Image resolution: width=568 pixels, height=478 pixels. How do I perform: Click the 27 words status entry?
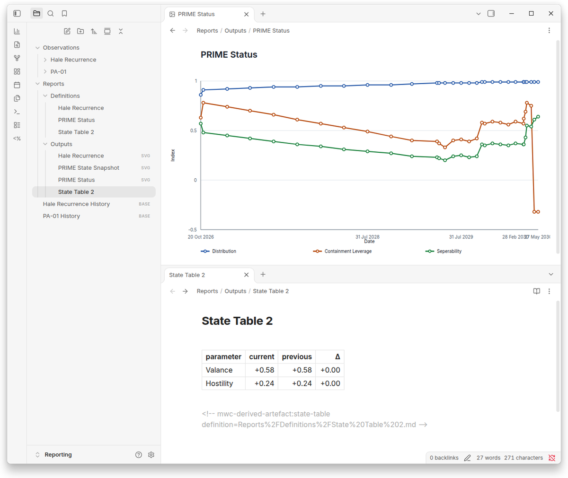(x=488, y=458)
